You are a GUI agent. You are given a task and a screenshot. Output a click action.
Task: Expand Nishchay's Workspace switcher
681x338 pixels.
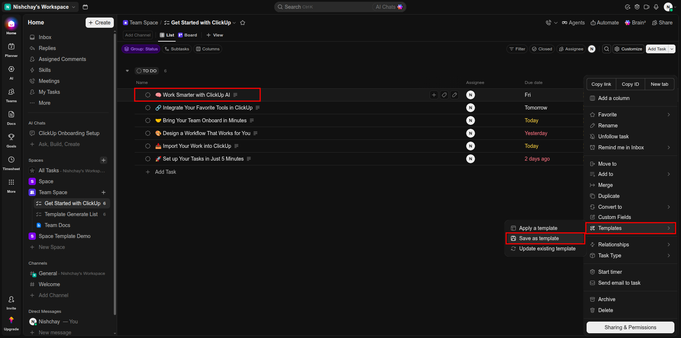[x=41, y=7]
